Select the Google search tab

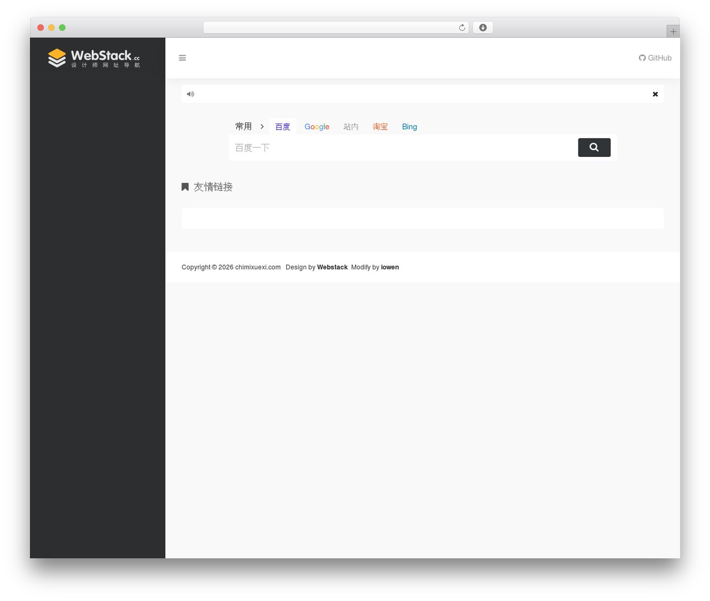click(x=317, y=126)
